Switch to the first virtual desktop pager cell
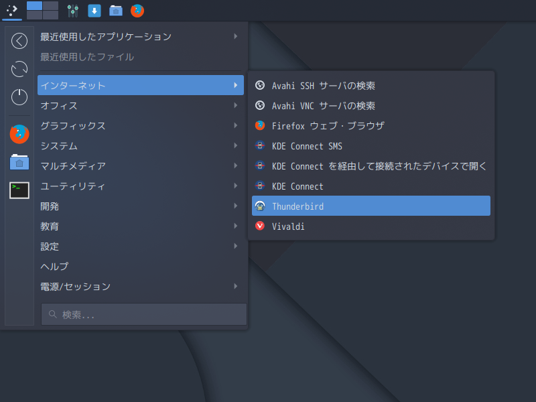Screen dimensions: 536x402 point(35,6)
